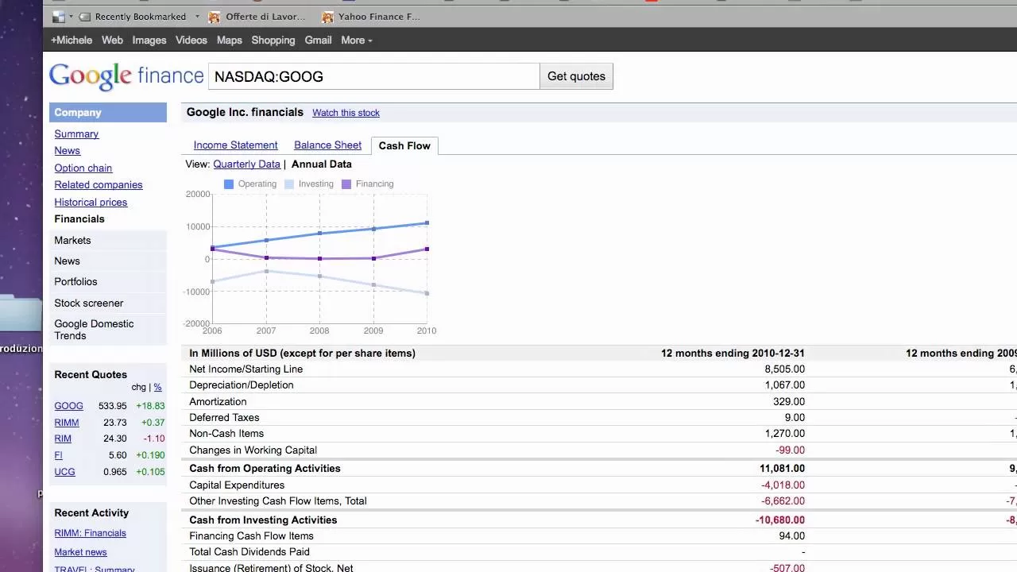Click the Offerte di Lavoro bookmark
The image size is (1017, 572).
(x=257, y=16)
